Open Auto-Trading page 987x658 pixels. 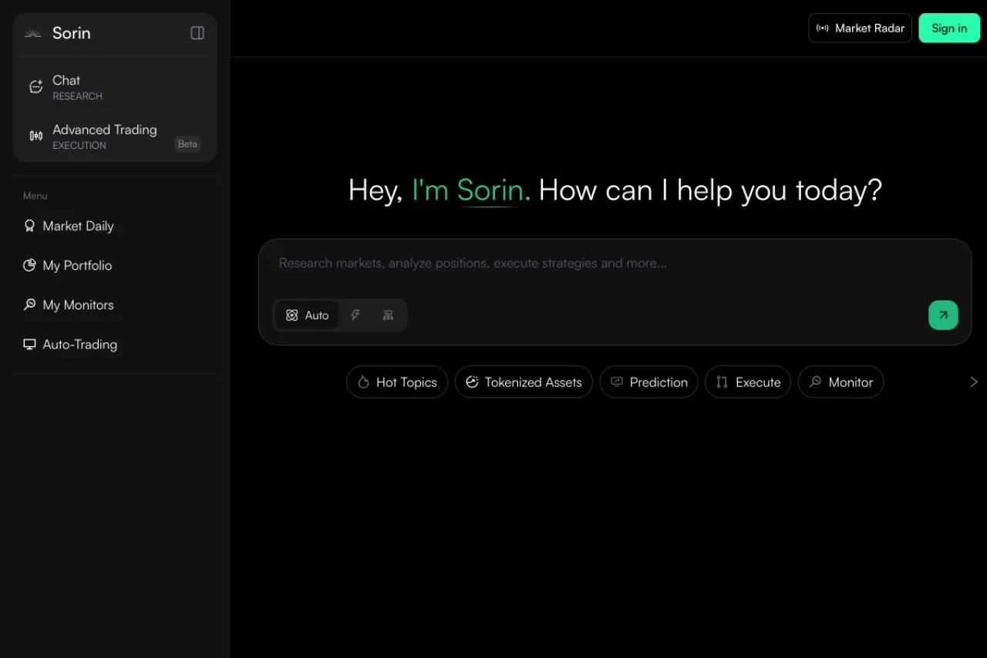click(115, 344)
